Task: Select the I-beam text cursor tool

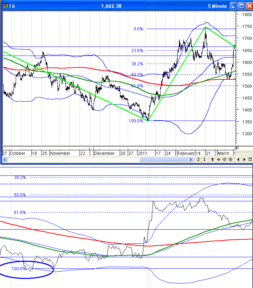Action: 205,159
